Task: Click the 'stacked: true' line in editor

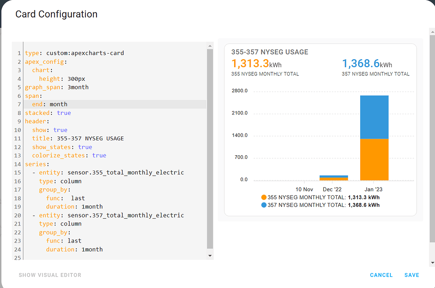Action: (x=48, y=113)
